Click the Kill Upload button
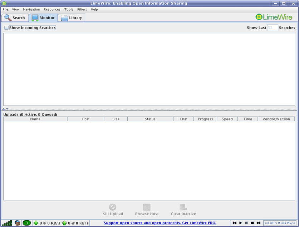Viewport: 299px width, 227px height. coord(113,210)
